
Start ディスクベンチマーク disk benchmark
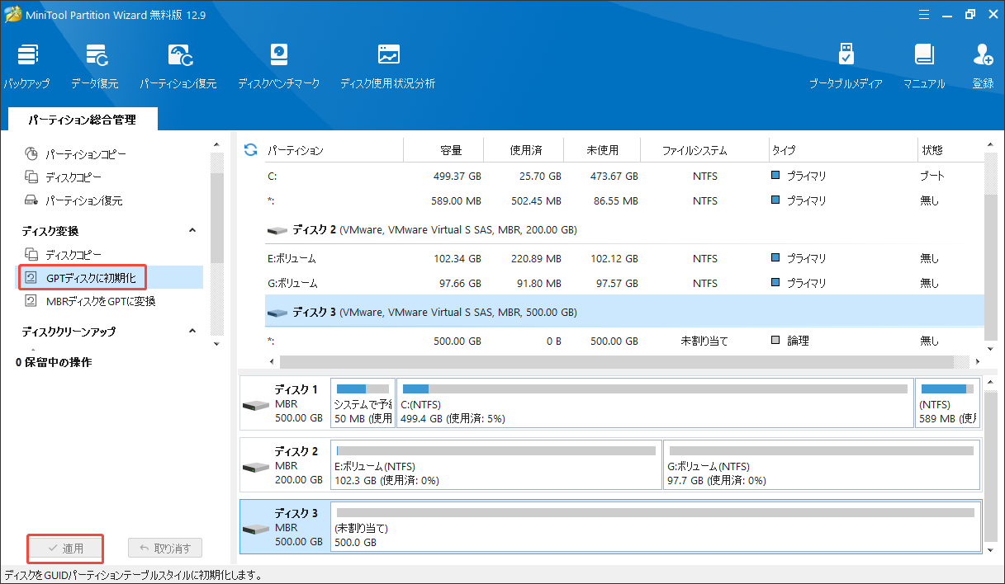(278, 67)
